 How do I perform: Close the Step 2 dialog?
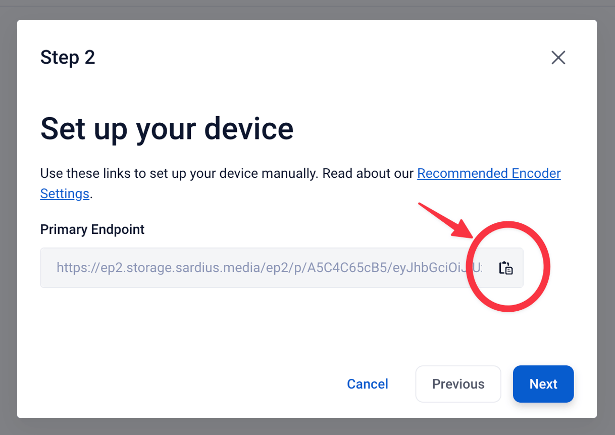pyautogui.click(x=558, y=58)
